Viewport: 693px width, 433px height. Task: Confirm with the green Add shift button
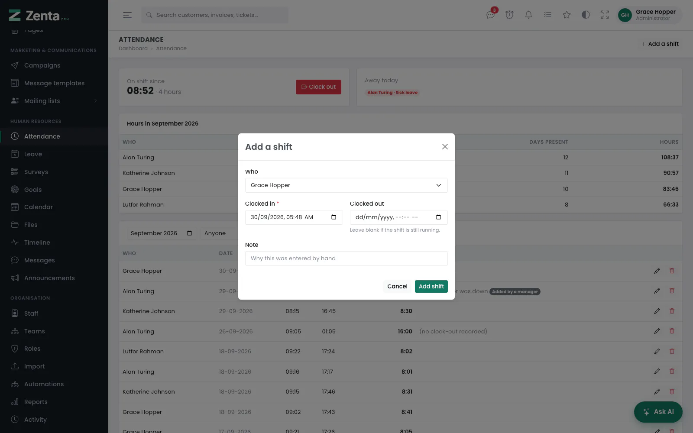(x=431, y=286)
